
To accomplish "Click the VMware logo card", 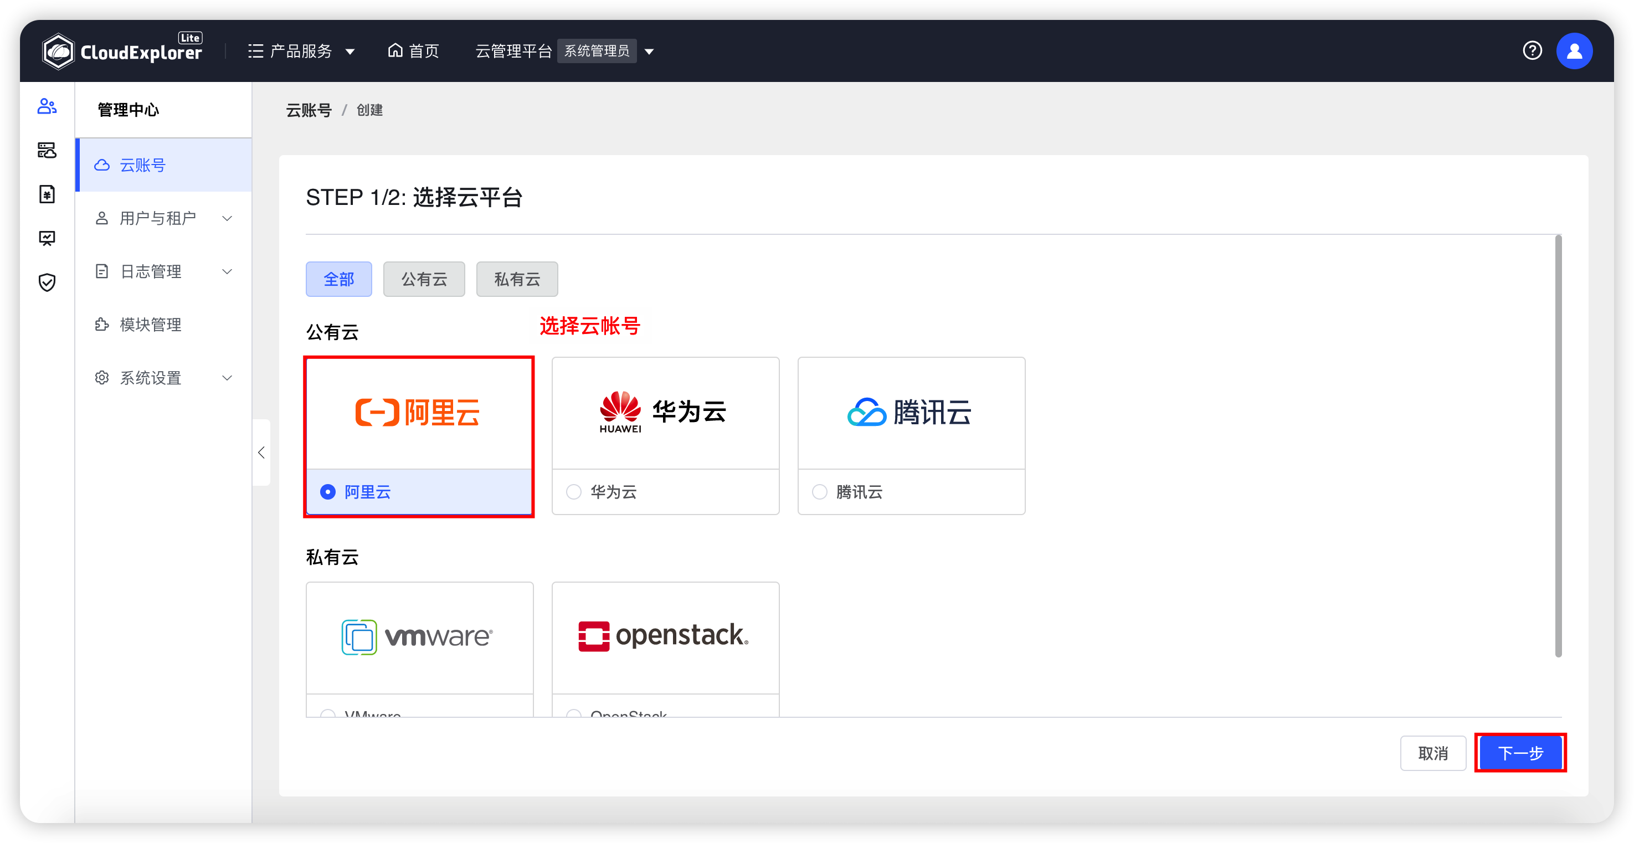I will point(419,638).
